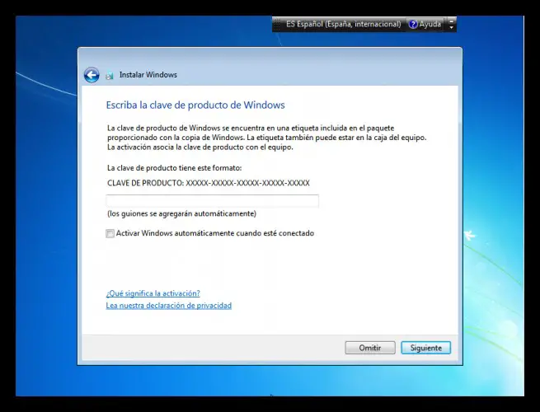Click the Omitir button
540x412 pixels.
pos(370,348)
